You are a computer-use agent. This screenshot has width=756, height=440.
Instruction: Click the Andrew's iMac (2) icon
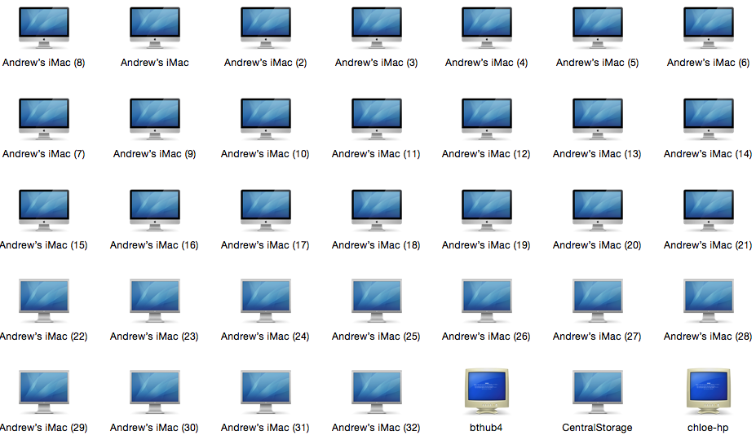(266, 28)
